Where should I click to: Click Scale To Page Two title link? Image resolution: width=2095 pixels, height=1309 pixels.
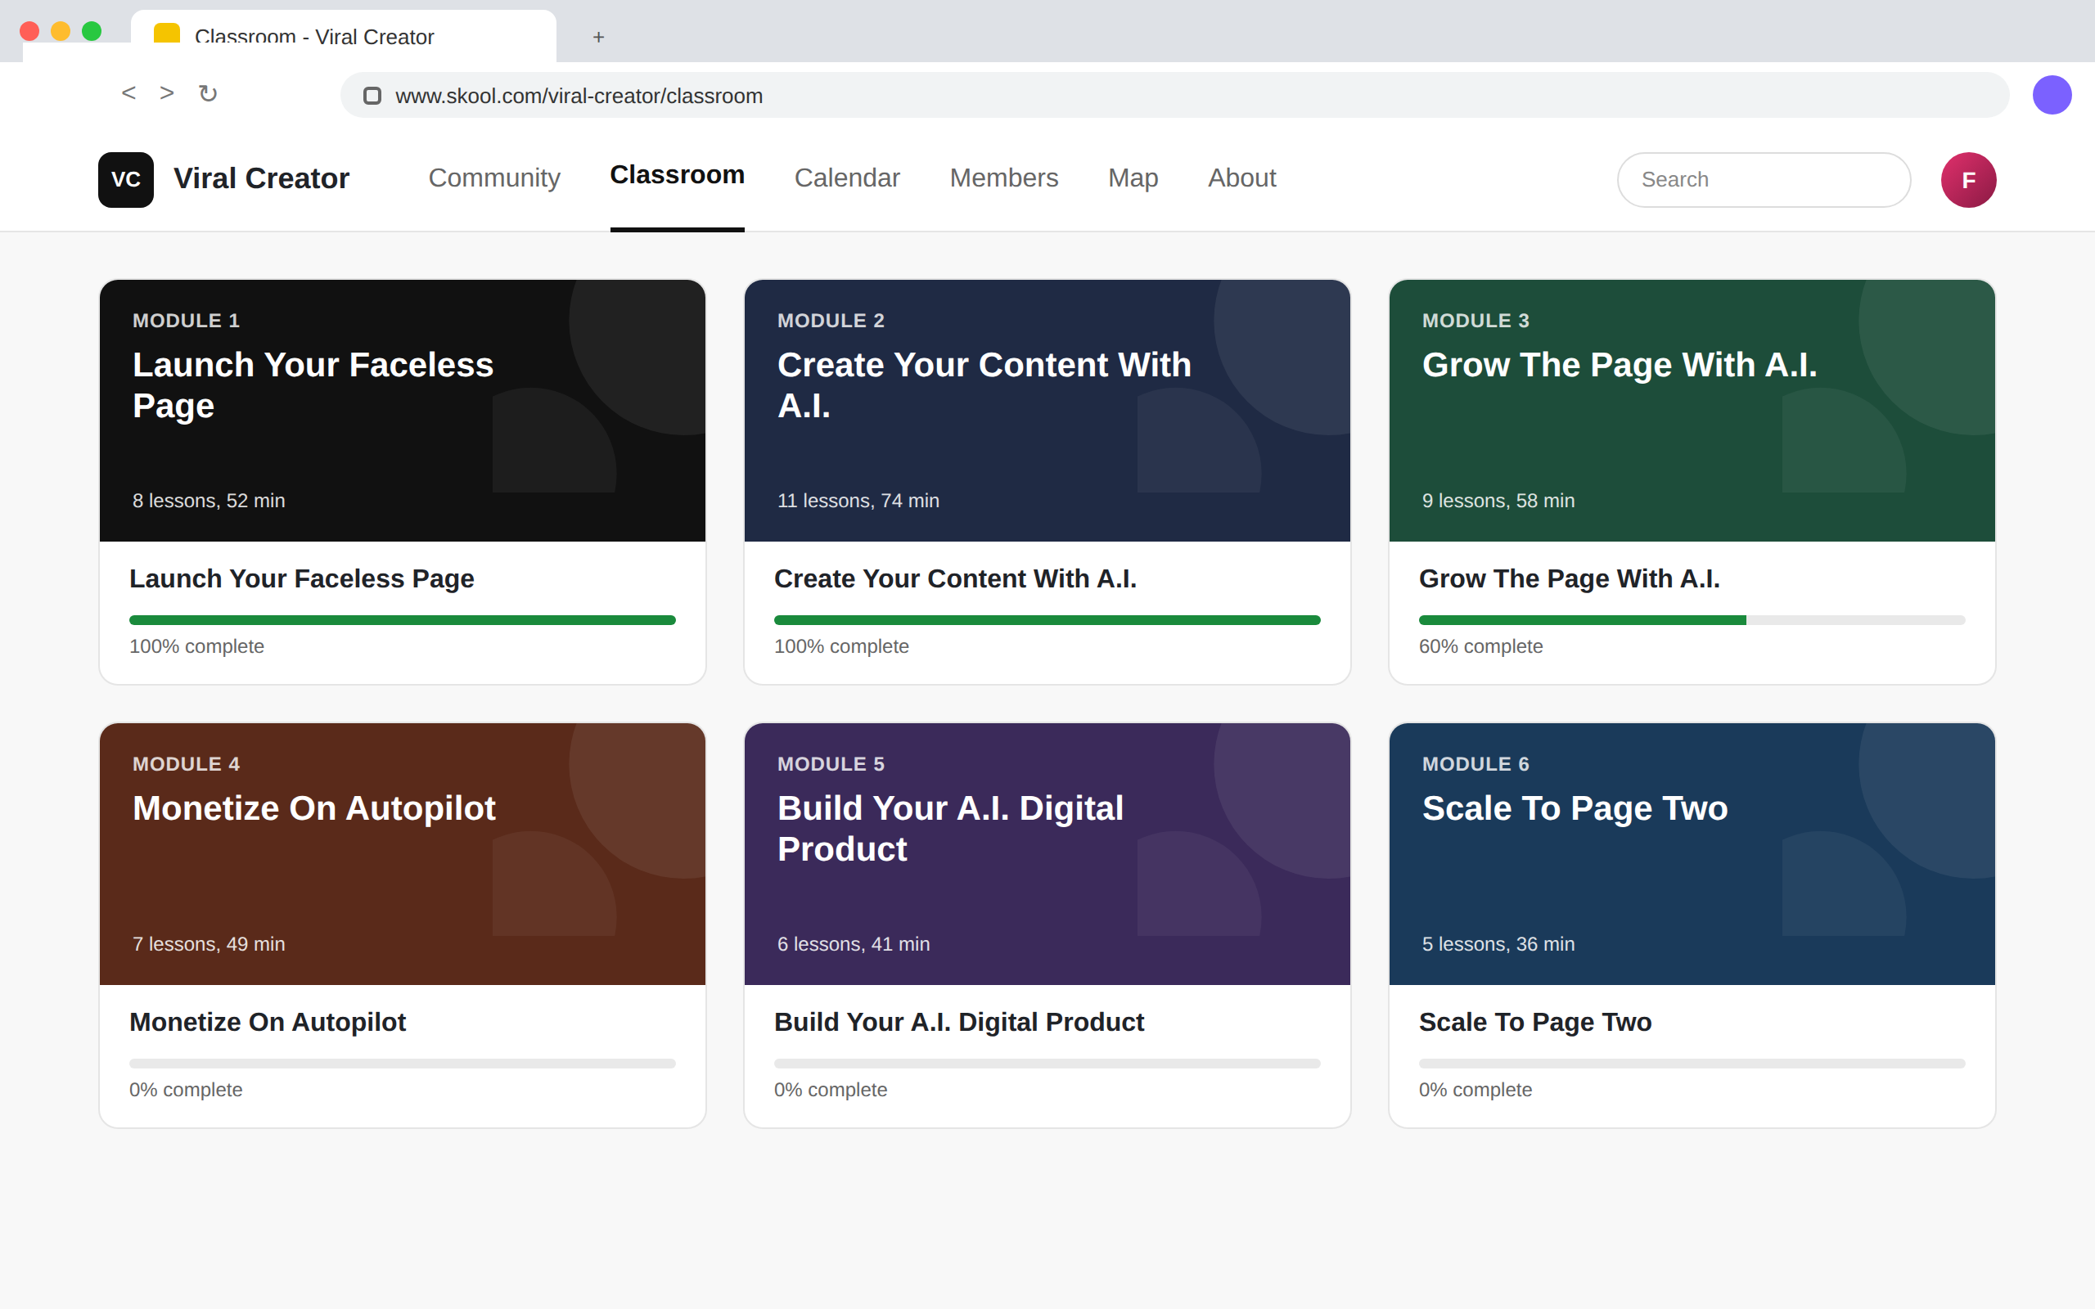coord(1535,1022)
